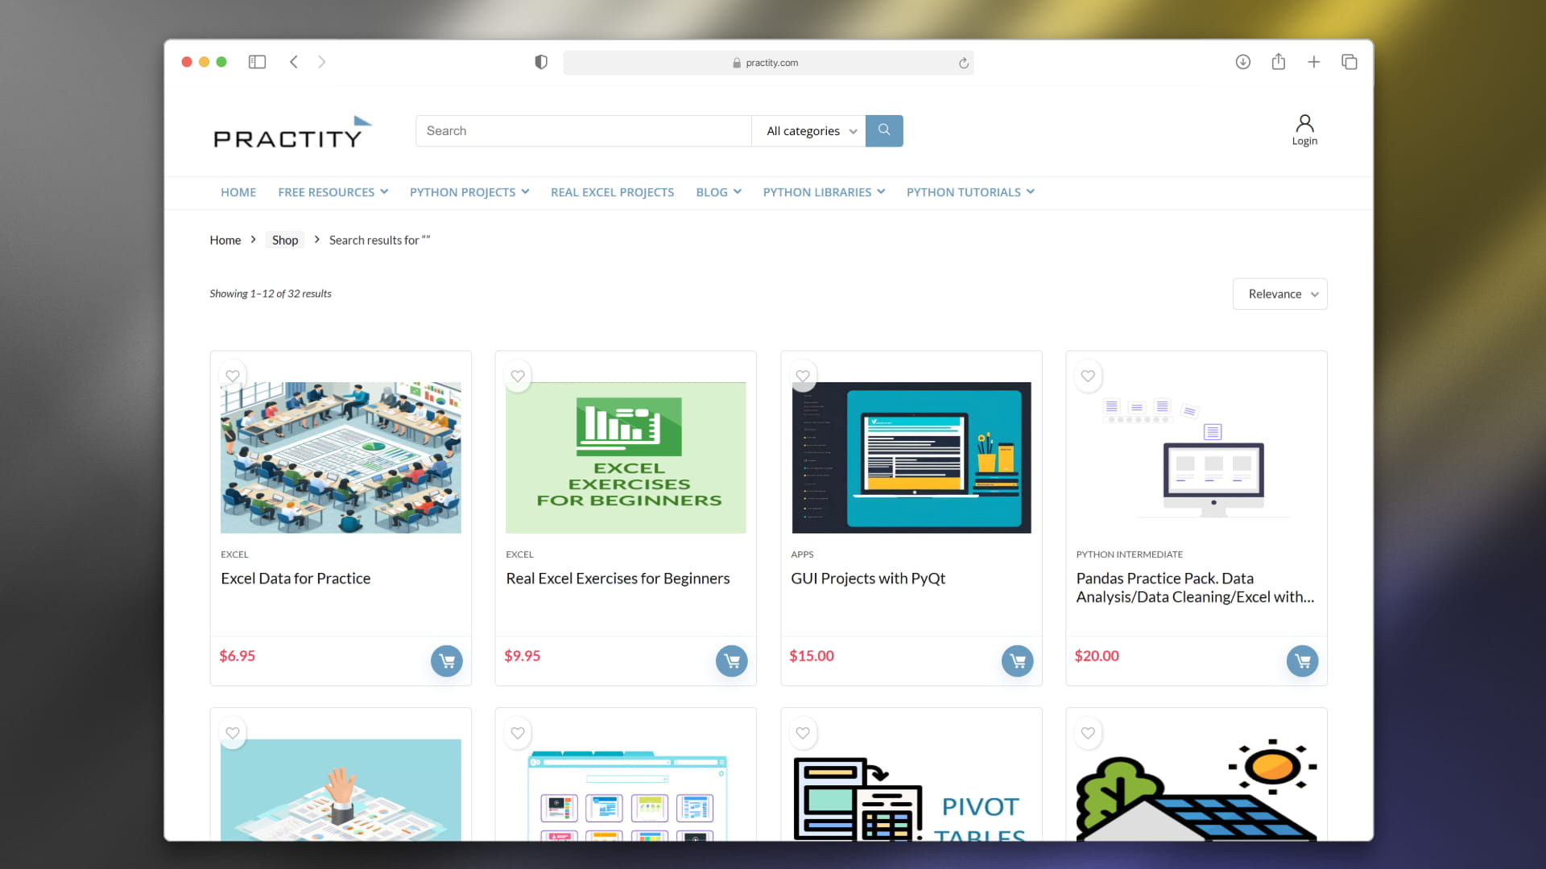Open solar panel house product thumbnail
Screen dimensions: 1546x869
[x=1197, y=791]
